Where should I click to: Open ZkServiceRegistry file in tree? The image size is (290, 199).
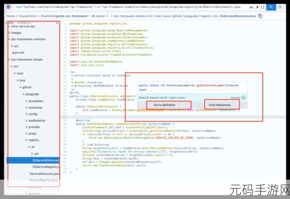pyautogui.click(x=46, y=167)
